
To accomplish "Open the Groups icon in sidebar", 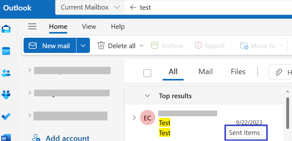I will (x=6, y=94).
